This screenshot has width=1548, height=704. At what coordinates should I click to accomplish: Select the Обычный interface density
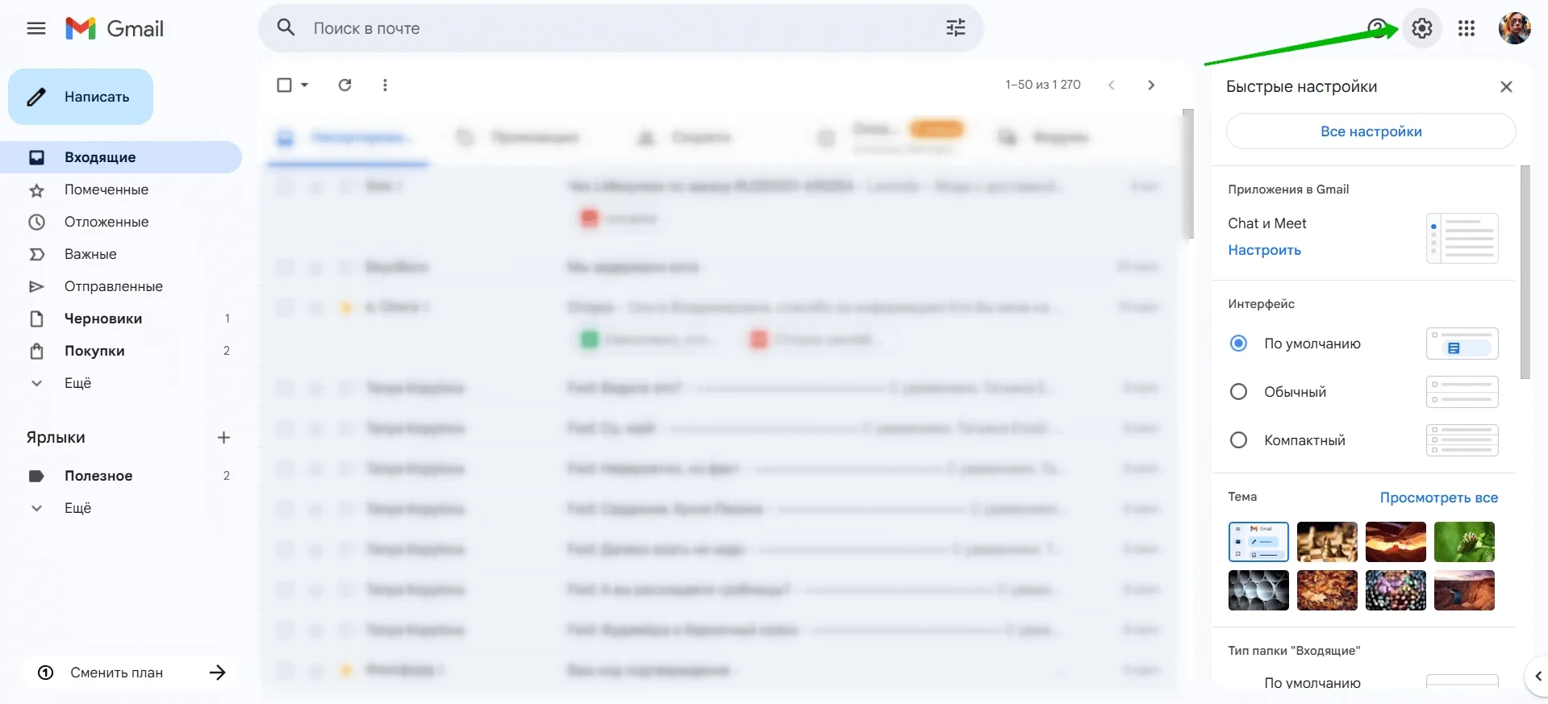(x=1238, y=392)
